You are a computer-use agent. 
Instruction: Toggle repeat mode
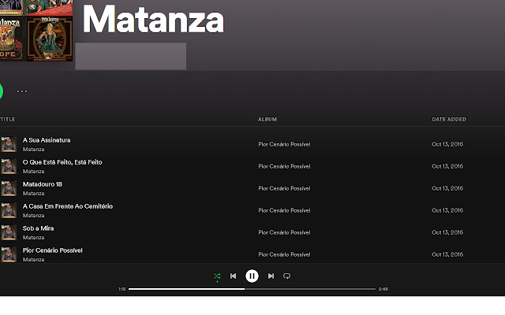point(286,276)
